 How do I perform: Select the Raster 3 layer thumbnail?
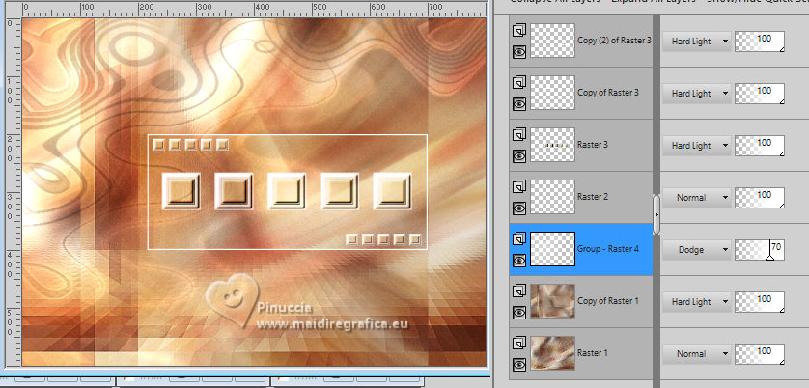[552, 145]
